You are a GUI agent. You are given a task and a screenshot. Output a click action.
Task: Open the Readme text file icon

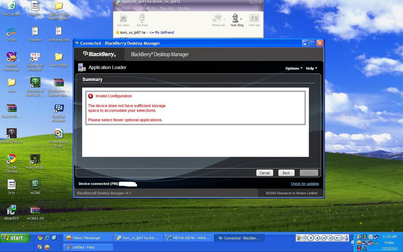pyautogui.click(x=35, y=34)
